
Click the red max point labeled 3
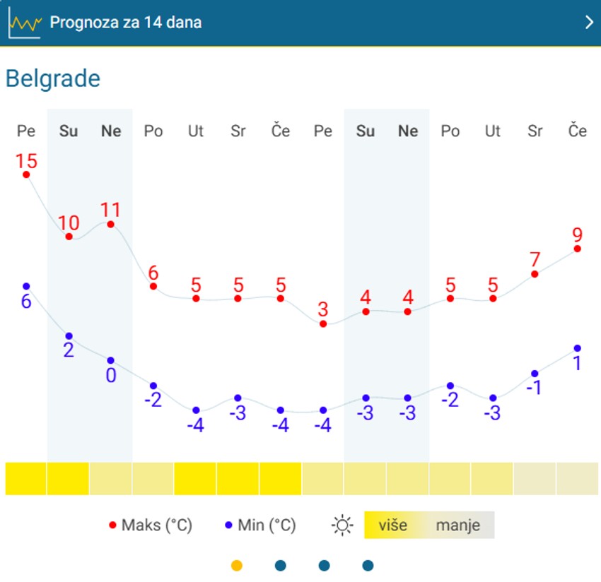(323, 323)
